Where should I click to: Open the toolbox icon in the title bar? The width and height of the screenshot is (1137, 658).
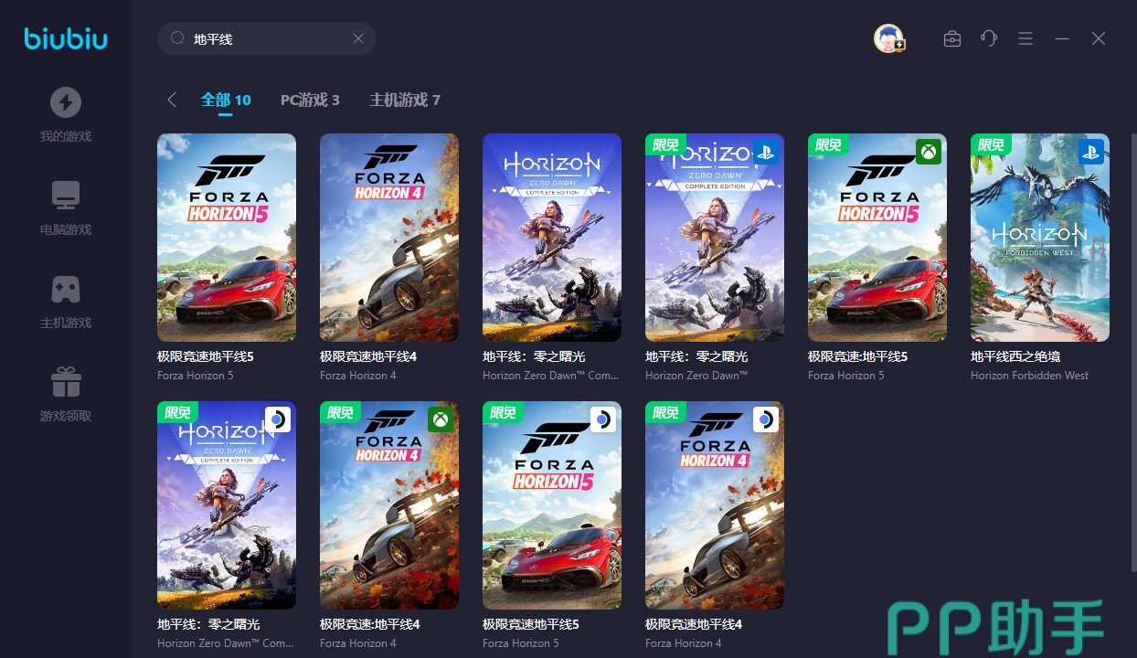(x=952, y=38)
